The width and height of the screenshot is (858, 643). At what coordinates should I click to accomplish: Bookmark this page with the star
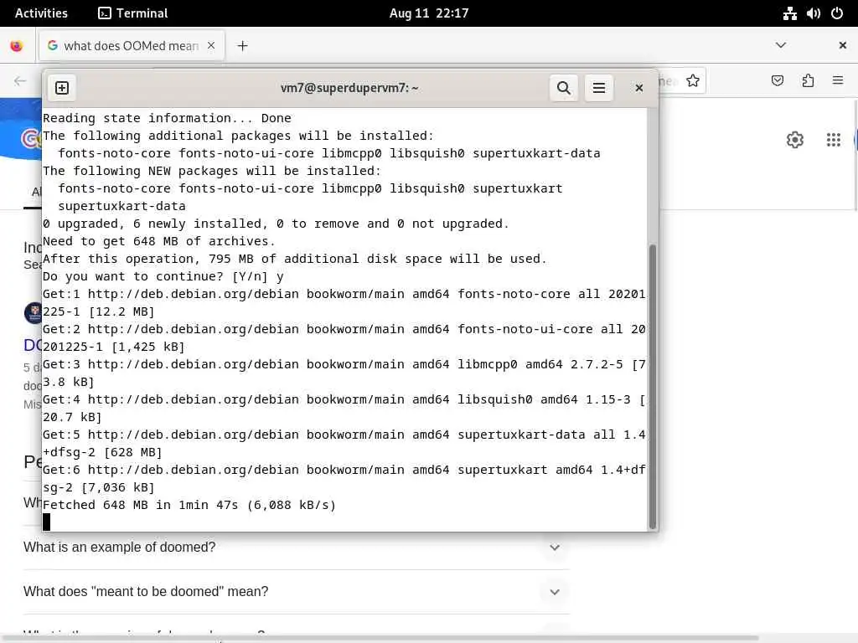(693, 81)
